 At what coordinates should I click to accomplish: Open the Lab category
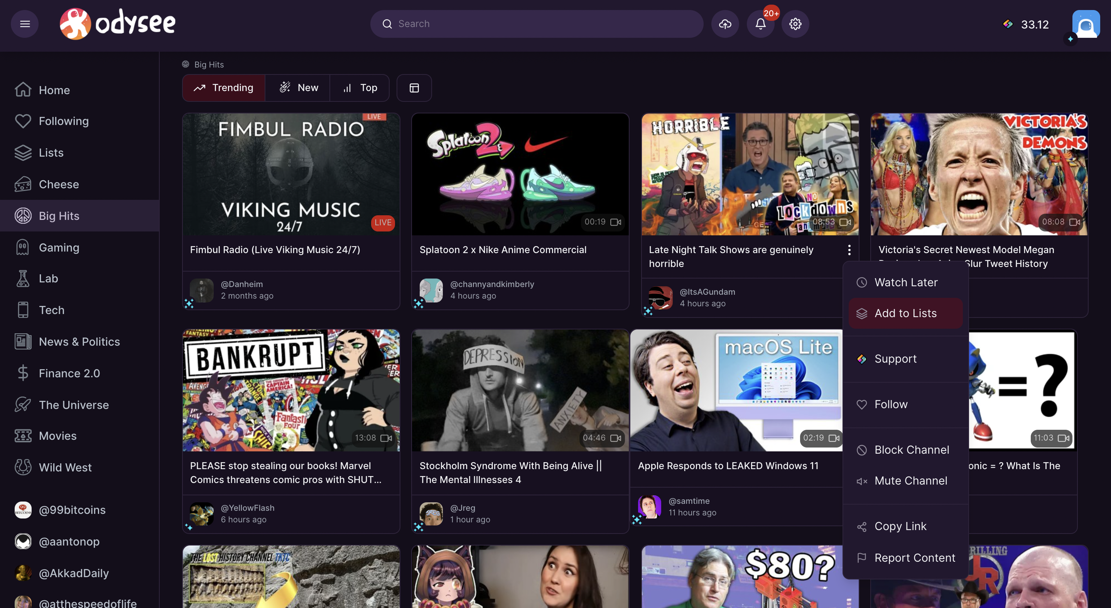pos(80,279)
